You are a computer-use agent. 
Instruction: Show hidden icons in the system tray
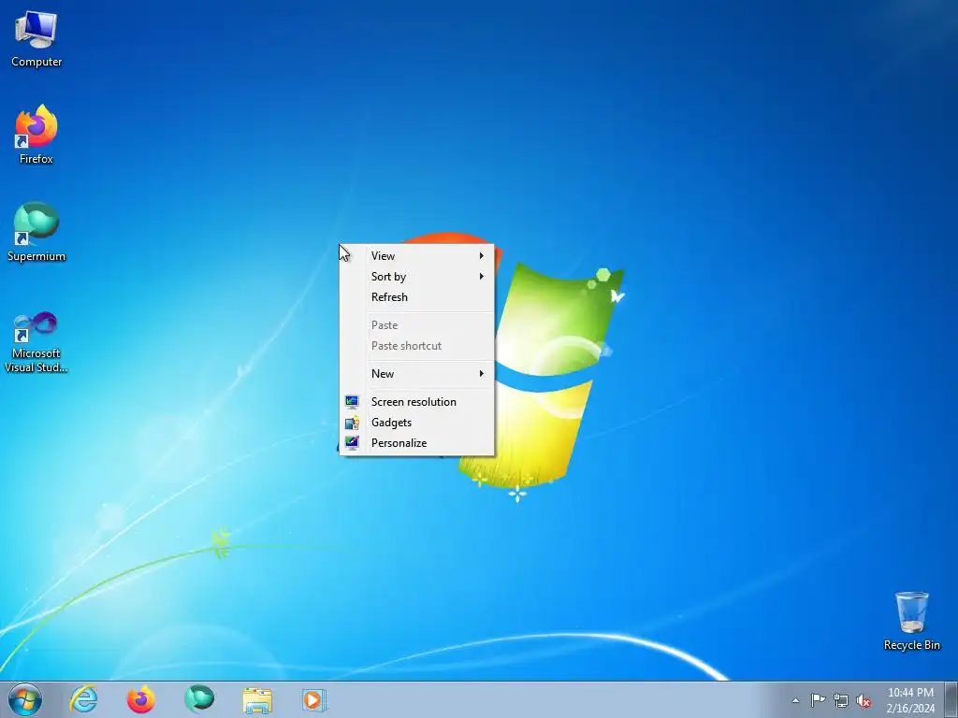point(795,700)
